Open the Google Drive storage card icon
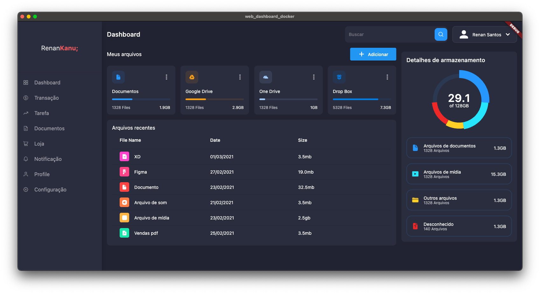The width and height of the screenshot is (540, 294). tap(192, 77)
